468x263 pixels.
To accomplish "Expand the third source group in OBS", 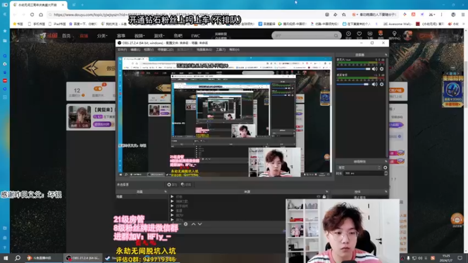I will (172, 206).
